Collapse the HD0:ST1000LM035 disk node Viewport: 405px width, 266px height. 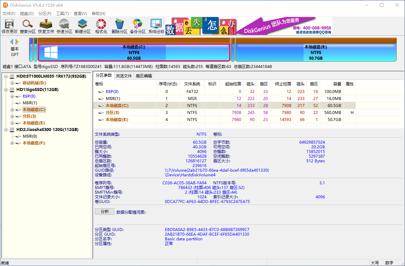6,76
